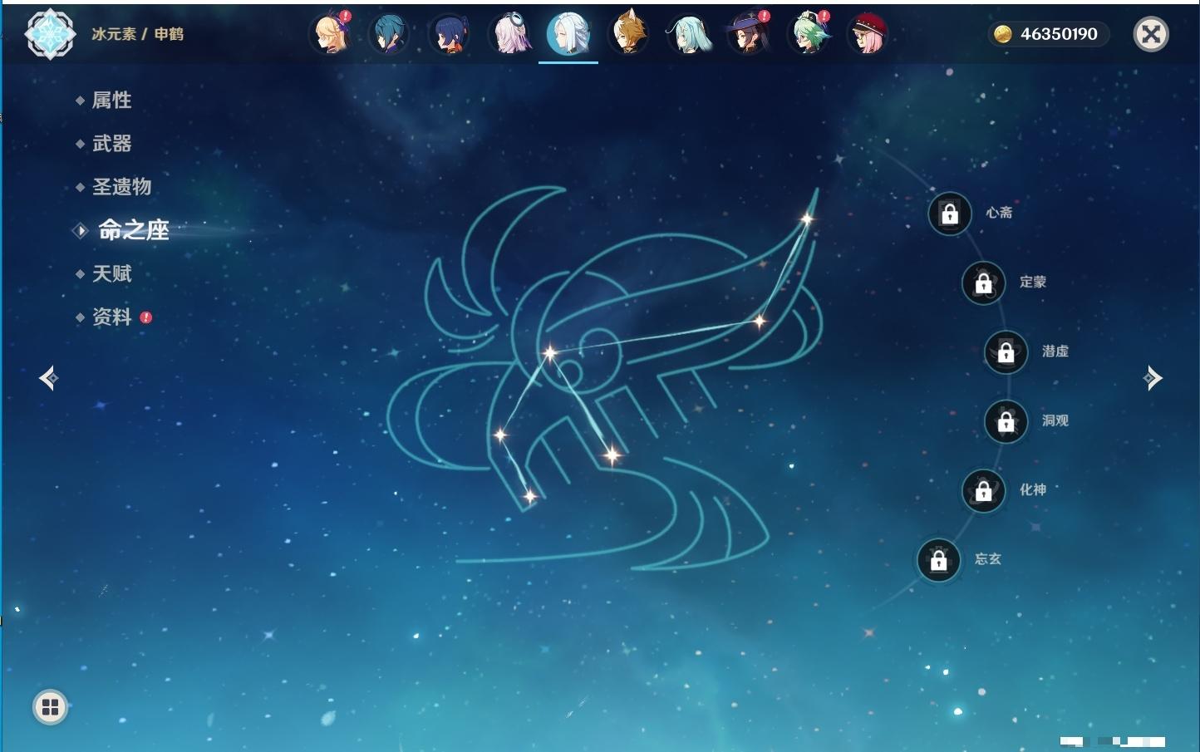Click the locked 潜虚 constellation node

click(1006, 352)
